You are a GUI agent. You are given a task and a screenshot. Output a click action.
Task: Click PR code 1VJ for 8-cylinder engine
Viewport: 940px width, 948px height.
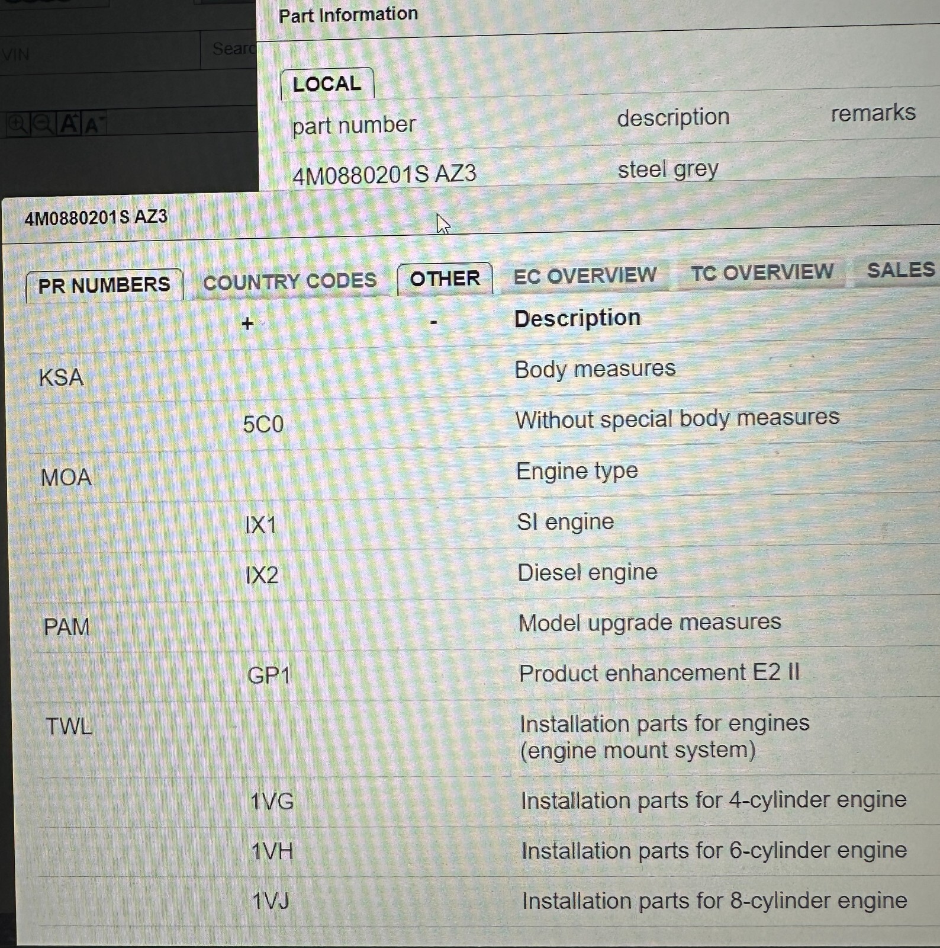tap(271, 901)
